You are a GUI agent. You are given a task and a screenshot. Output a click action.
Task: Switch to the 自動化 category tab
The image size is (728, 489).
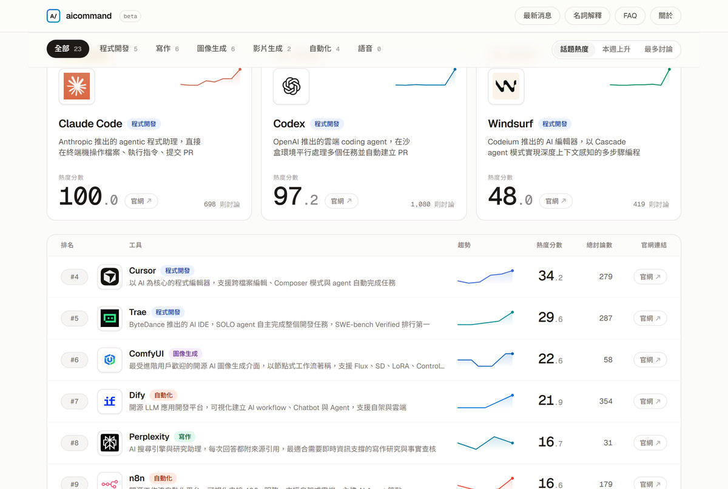click(x=325, y=49)
